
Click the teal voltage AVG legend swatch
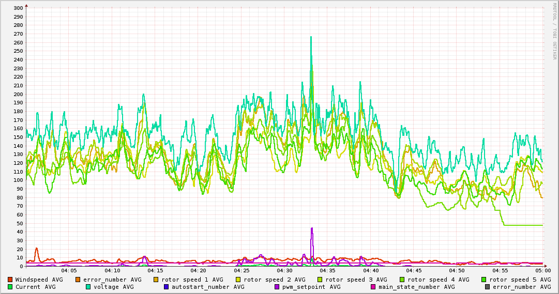(88, 287)
